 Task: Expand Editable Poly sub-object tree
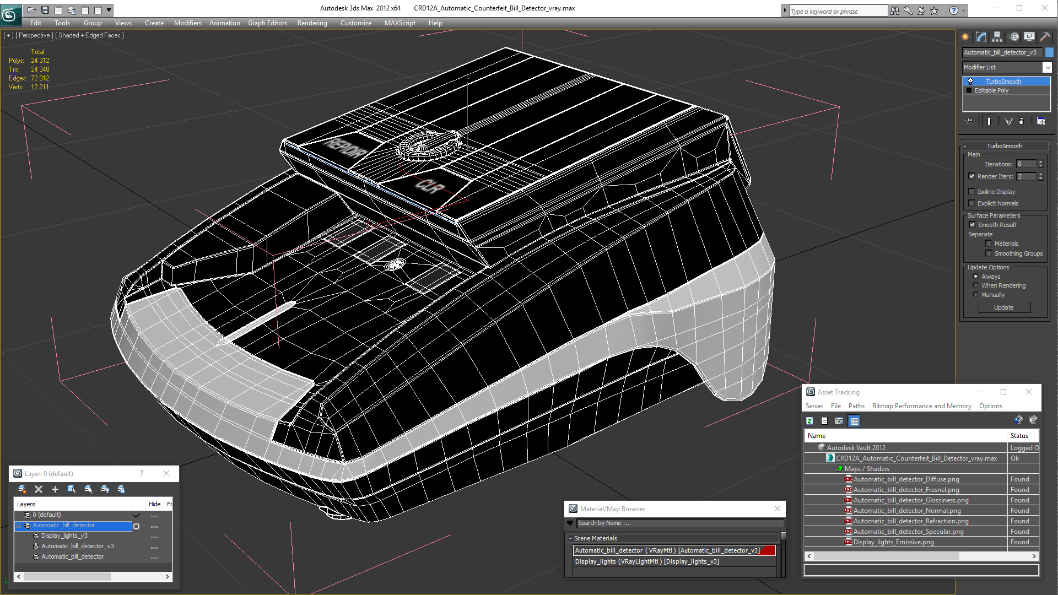[x=969, y=90]
